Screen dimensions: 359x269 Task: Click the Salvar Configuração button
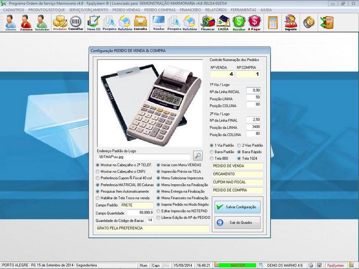point(236,207)
